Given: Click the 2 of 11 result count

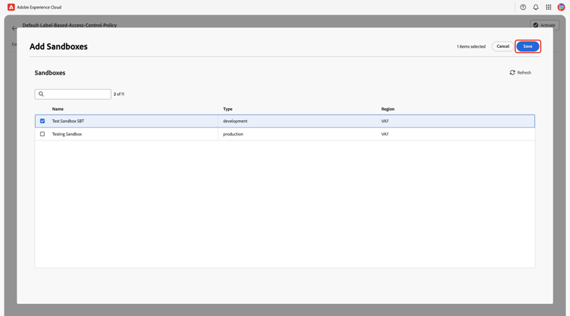Looking at the screenshot, I should point(119,94).
